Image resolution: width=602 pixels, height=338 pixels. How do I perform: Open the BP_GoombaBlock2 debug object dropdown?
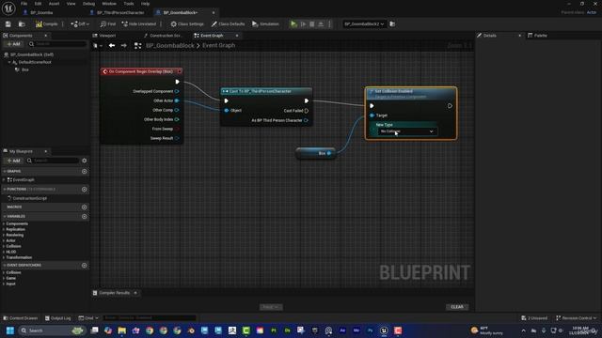[x=364, y=24]
